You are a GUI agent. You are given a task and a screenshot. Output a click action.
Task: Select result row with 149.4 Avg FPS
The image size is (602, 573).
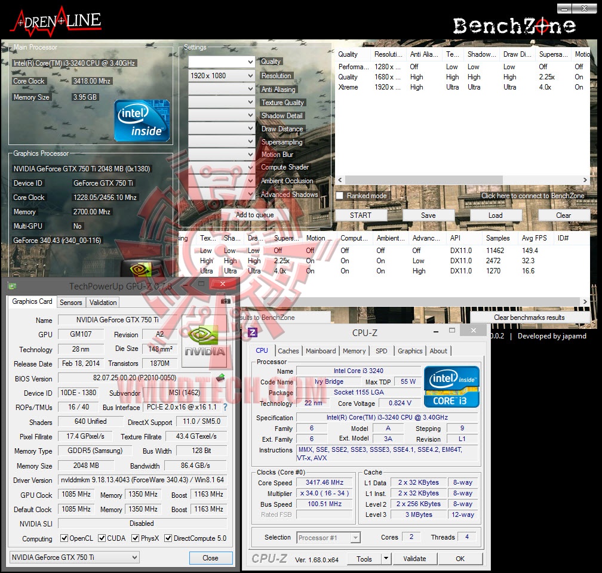384,250
